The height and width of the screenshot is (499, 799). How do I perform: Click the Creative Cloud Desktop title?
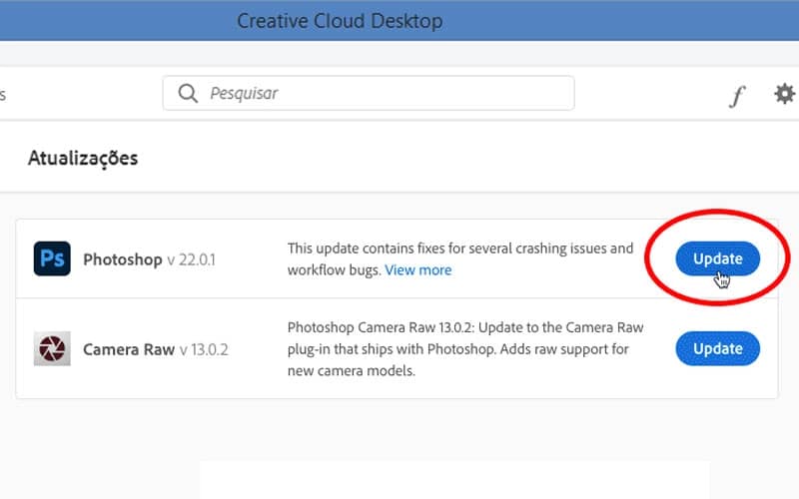click(340, 21)
